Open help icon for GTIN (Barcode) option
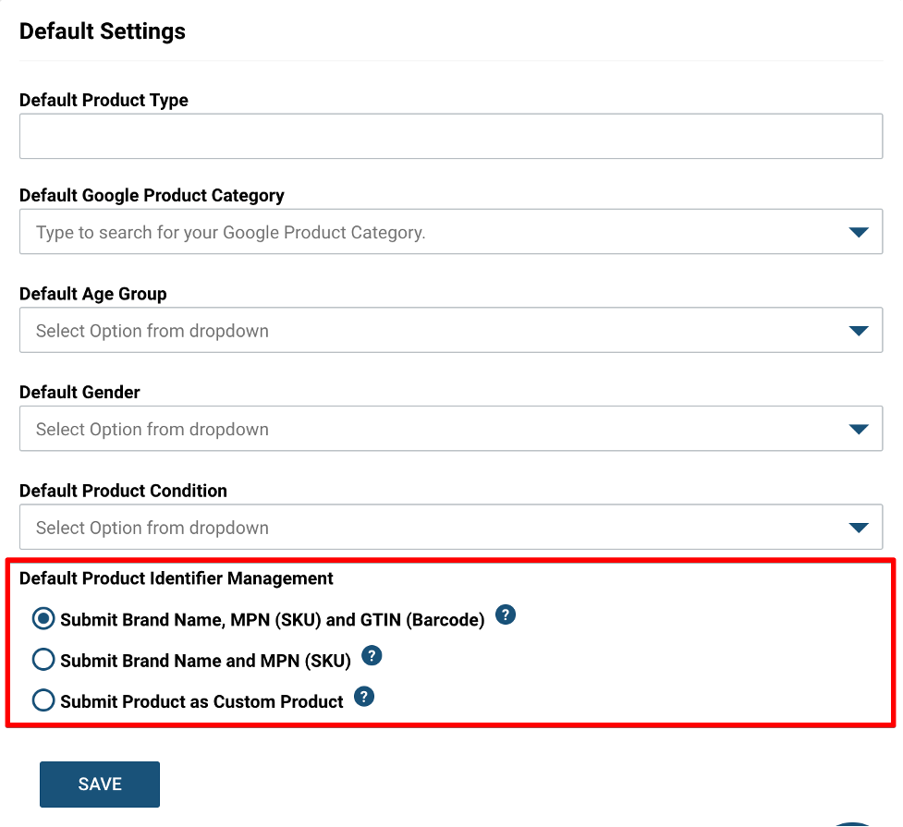 coord(506,614)
